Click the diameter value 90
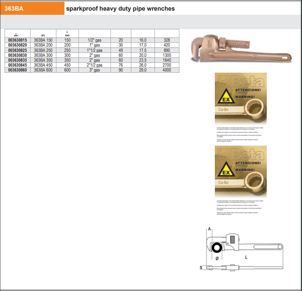This screenshot has height=291, width=302. click(121, 70)
